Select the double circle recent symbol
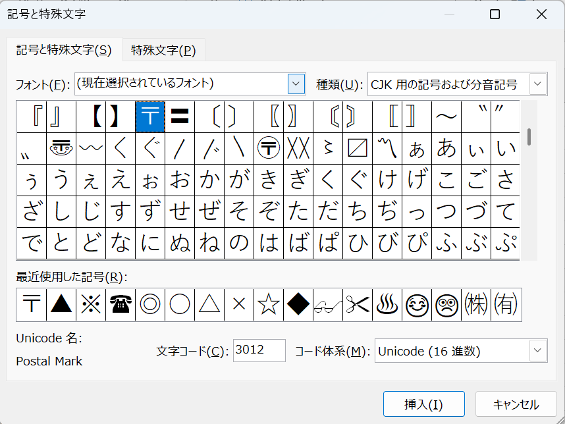565x424 pixels. [x=150, y=304]
